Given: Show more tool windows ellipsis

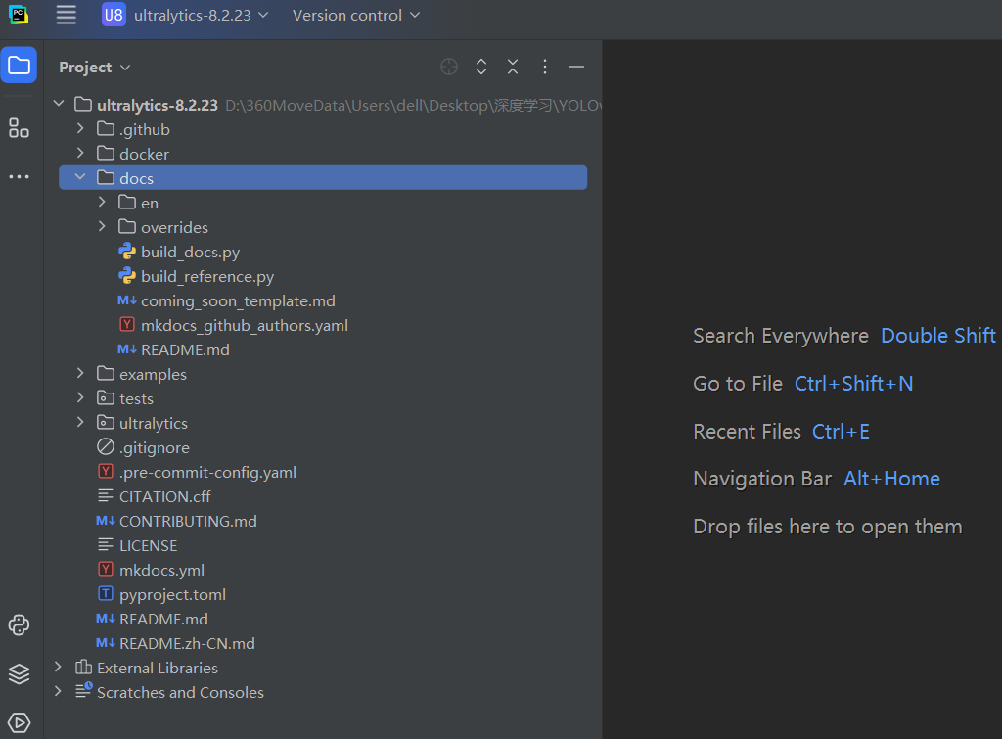Looking at the screenshot, I should 19,176.
